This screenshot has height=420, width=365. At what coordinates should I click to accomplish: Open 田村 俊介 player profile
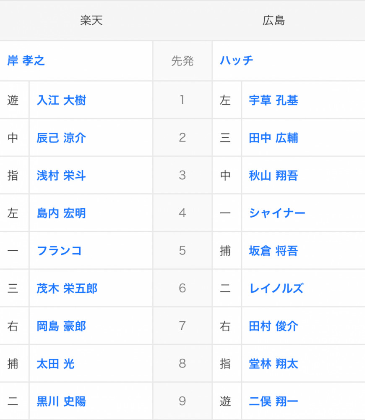274,326
